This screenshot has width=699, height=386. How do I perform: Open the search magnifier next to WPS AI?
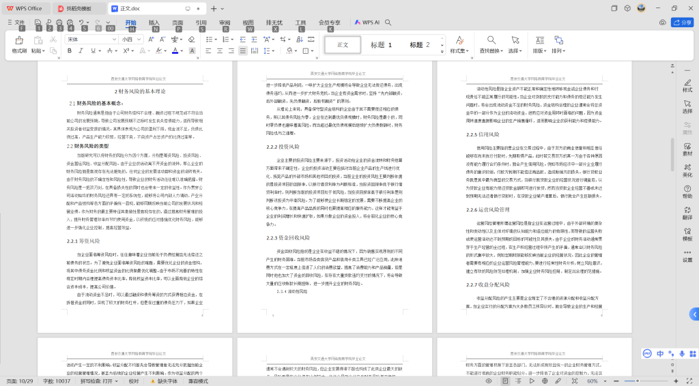[388, 23]
